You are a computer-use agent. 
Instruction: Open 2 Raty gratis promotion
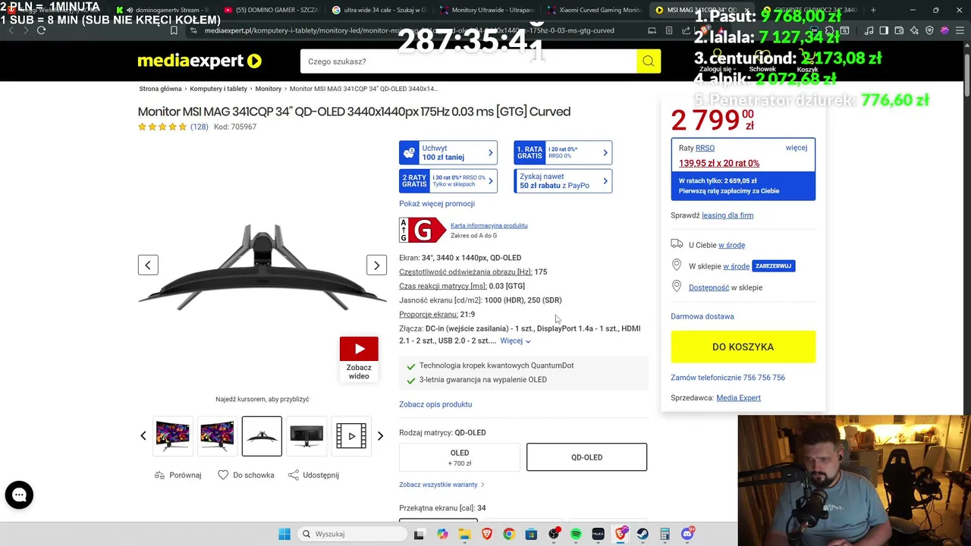[x=448, y=180]
